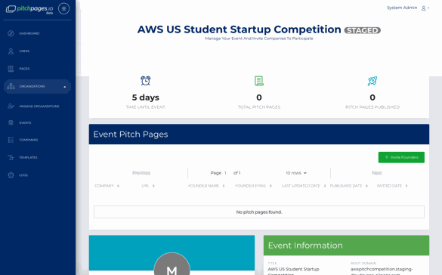The width and height of the screenshot is (442, 275).
Task: Click the Invite Founders button
Action: pyautogui.click(x=401, y=157)
